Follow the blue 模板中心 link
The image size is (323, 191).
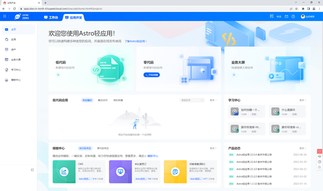(153, 156)
